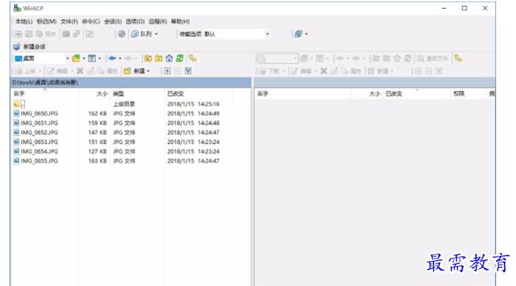
Task: Open the 传输选项 默认 combo box
Action: tap(237, 34)
